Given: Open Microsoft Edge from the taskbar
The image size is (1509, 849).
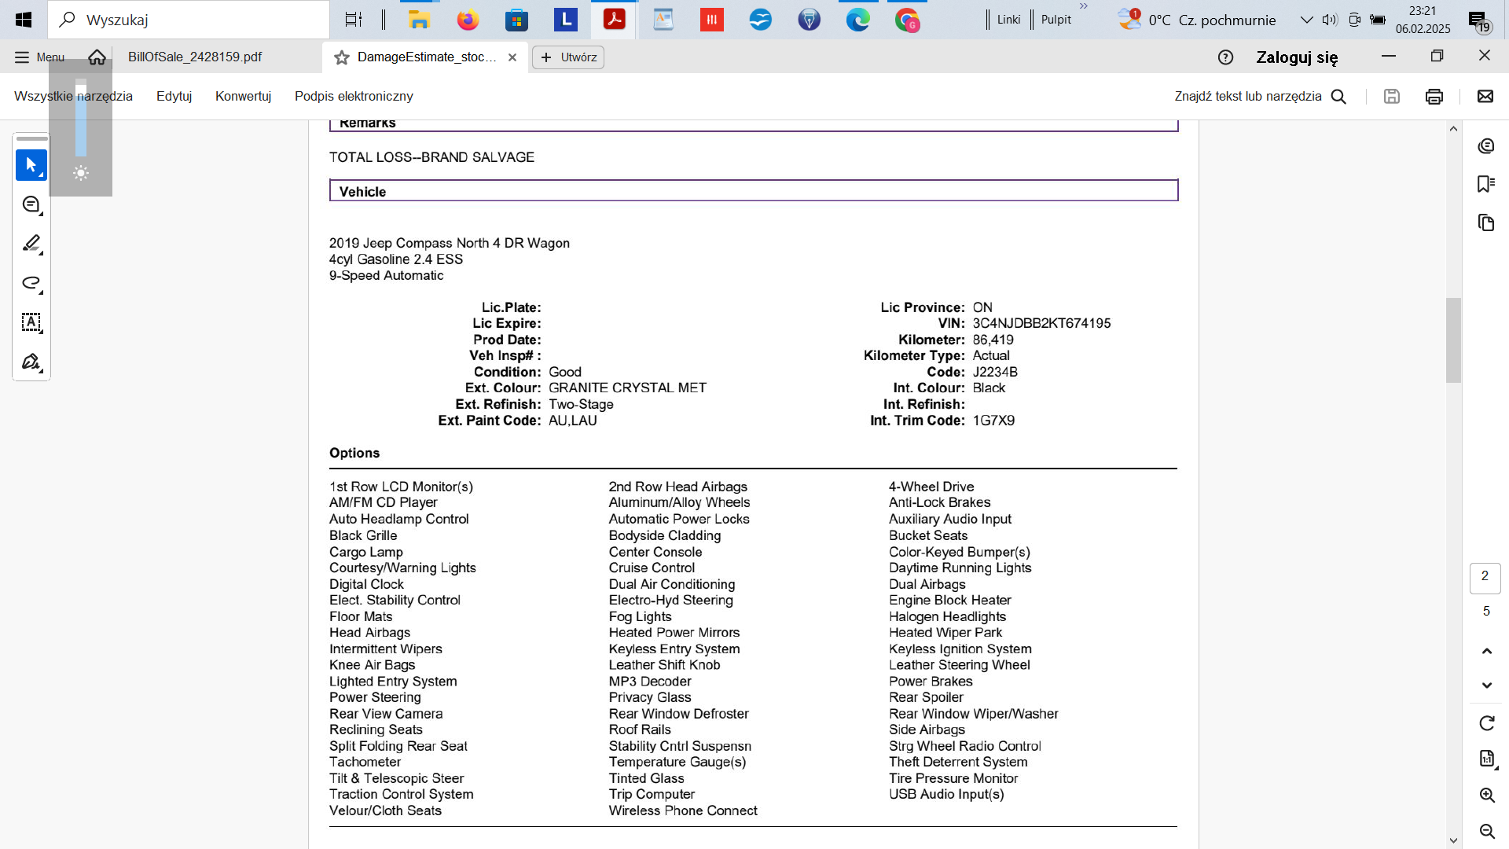Looking at the screenshot, I should 857,20.
